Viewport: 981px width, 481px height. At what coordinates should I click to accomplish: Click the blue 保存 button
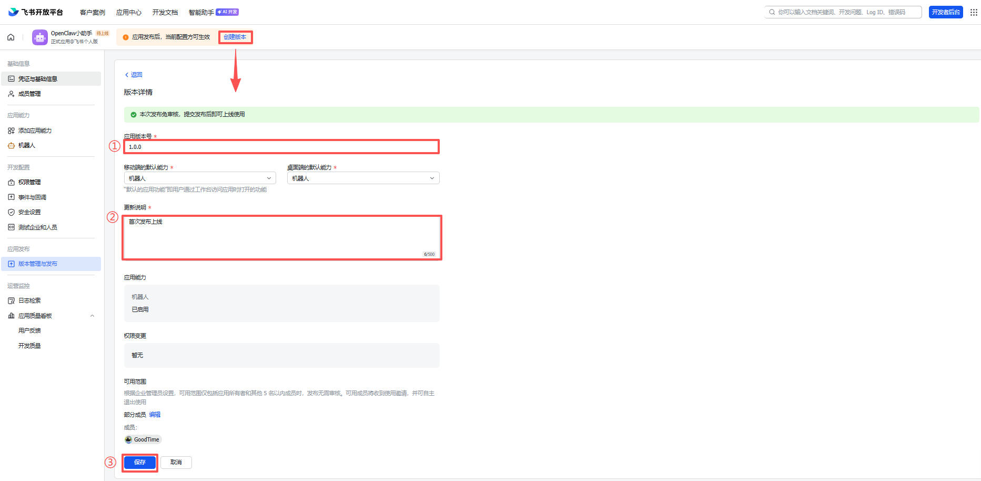pos(140,463)
